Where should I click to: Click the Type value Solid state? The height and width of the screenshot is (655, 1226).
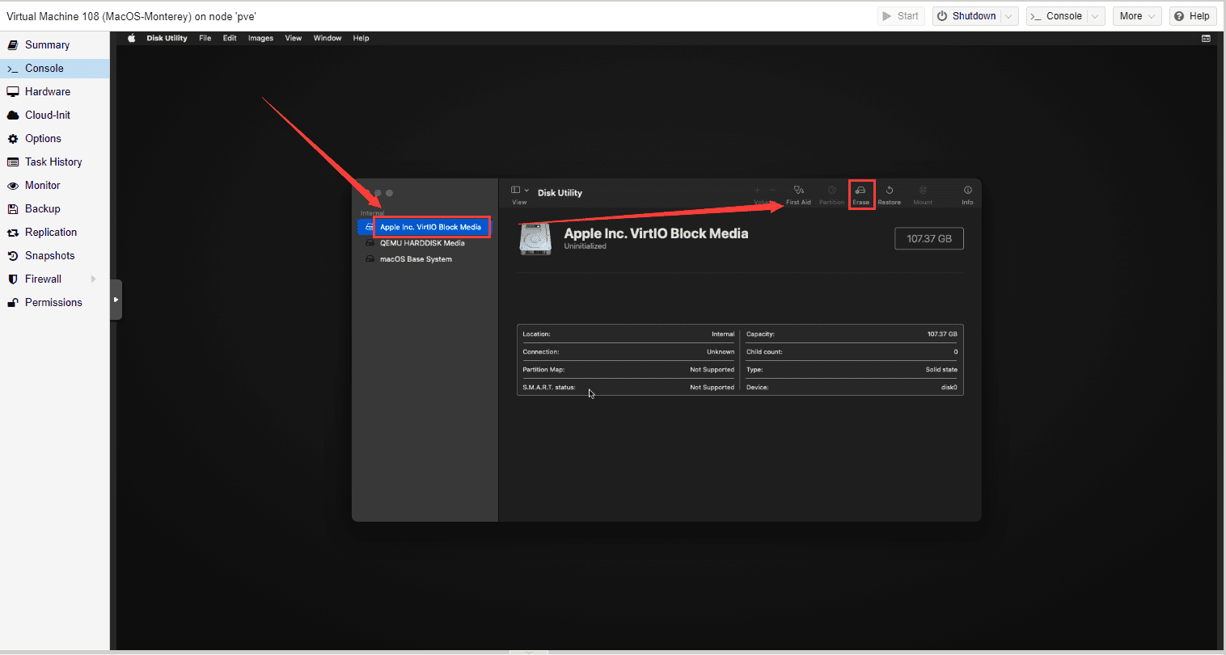pyautogui.click(x=941, y=369)
